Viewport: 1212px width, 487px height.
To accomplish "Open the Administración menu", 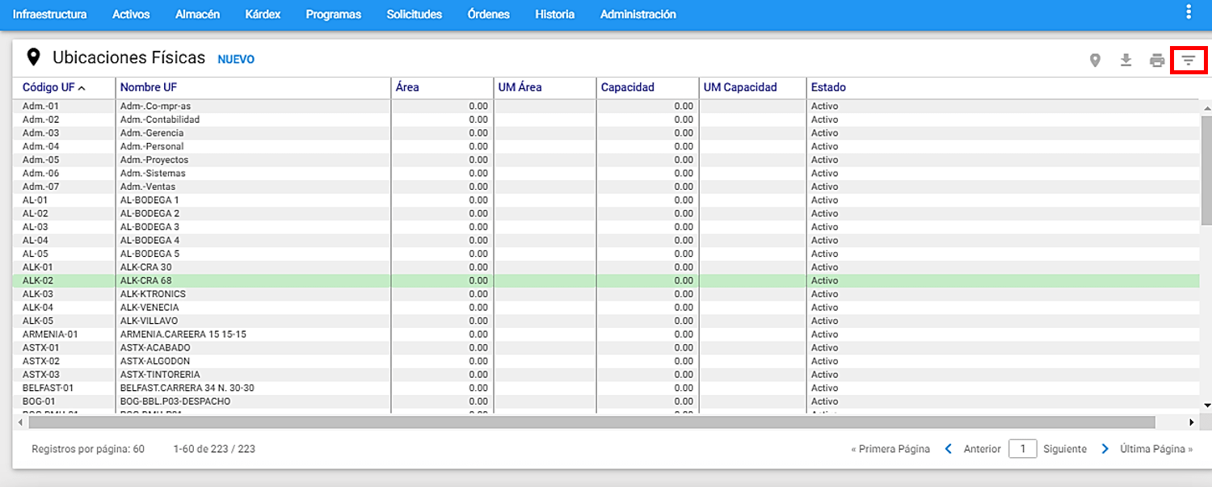I will click(638, 15).
